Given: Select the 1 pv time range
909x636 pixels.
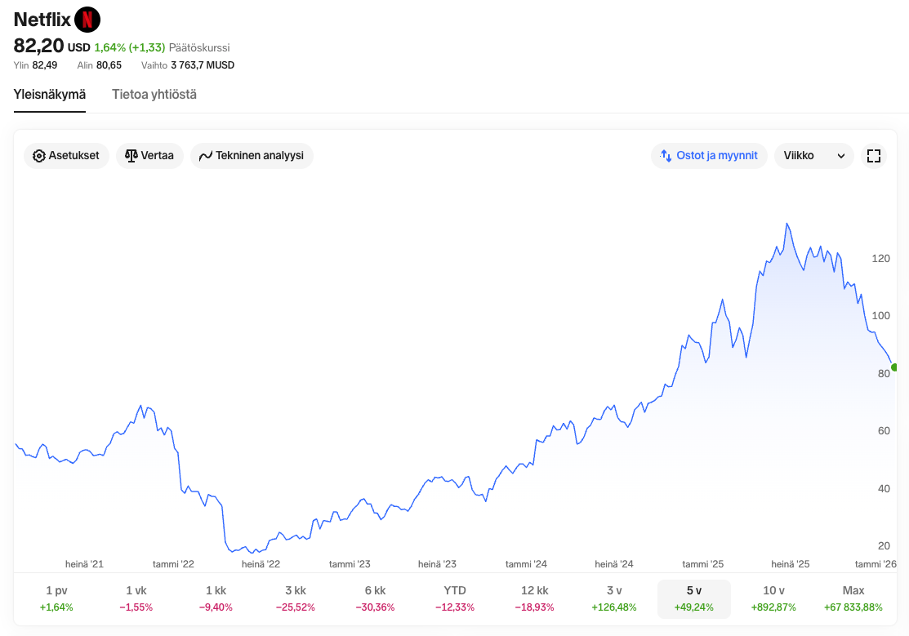Looking at the screenshot, I should coord(56,599).
